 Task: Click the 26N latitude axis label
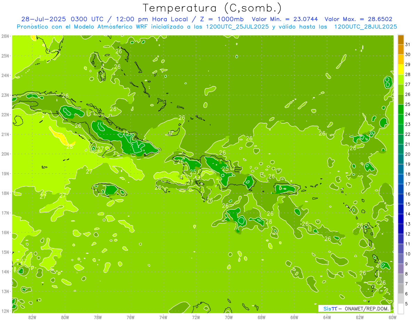pyautogui.click(x=5, y=36)
